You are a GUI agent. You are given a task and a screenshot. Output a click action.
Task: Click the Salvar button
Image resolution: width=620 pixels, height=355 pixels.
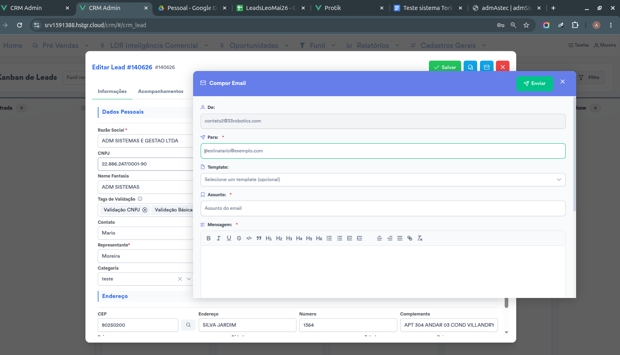(x=445, y=67)
